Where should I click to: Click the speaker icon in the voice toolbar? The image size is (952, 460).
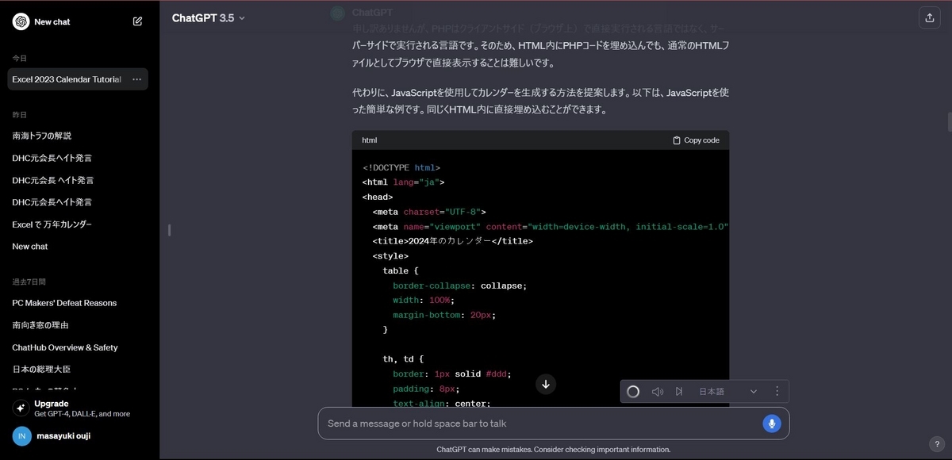click(657, 392)
